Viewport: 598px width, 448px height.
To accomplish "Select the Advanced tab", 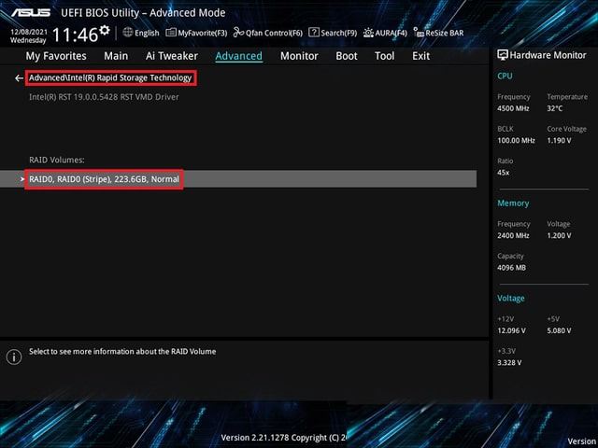I will [239, 56].
